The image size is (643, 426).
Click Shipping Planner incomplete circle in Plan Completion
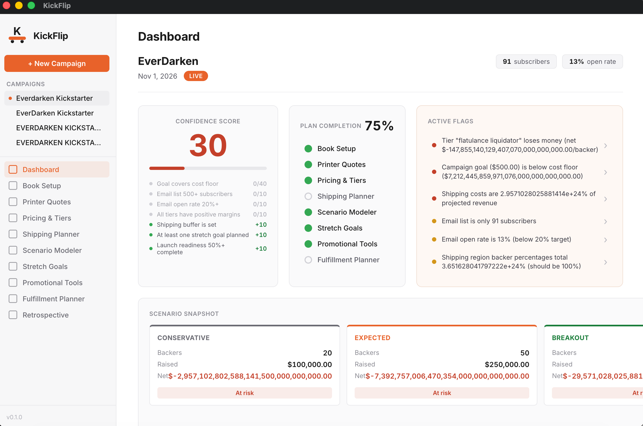point(308,196)
